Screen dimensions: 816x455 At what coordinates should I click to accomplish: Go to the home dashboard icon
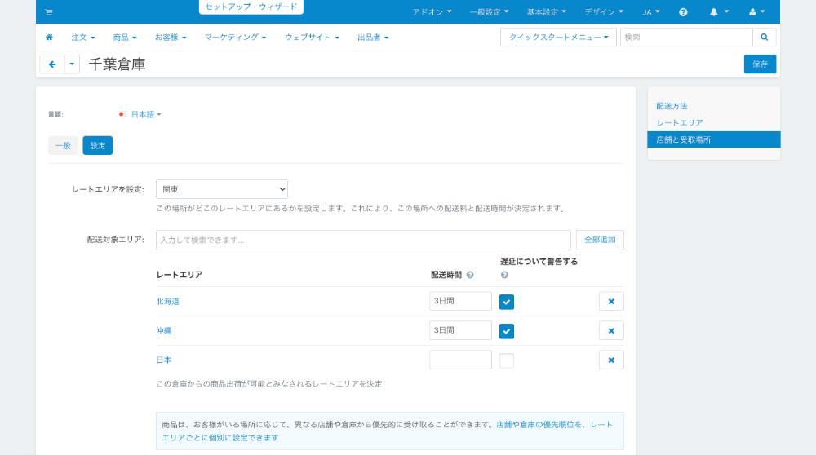[x=50, y=38]
